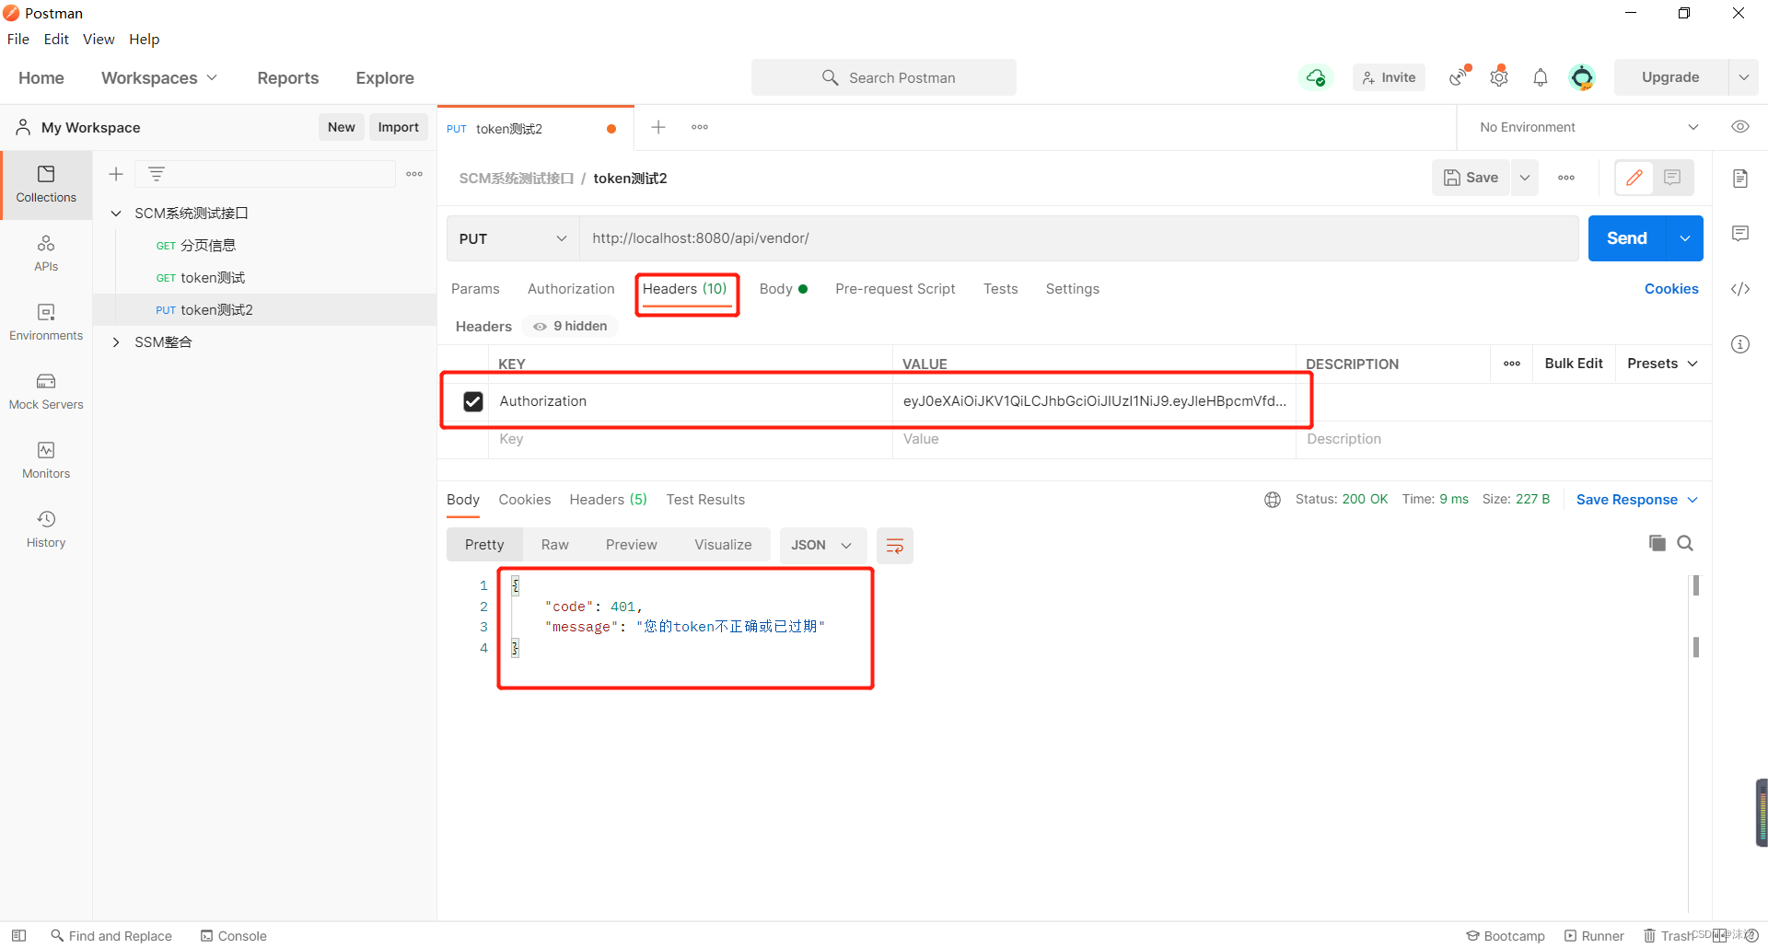Open tab actions ellipsis menu
This screenshot has width=1768, height=948.
[x=700, y=127]
